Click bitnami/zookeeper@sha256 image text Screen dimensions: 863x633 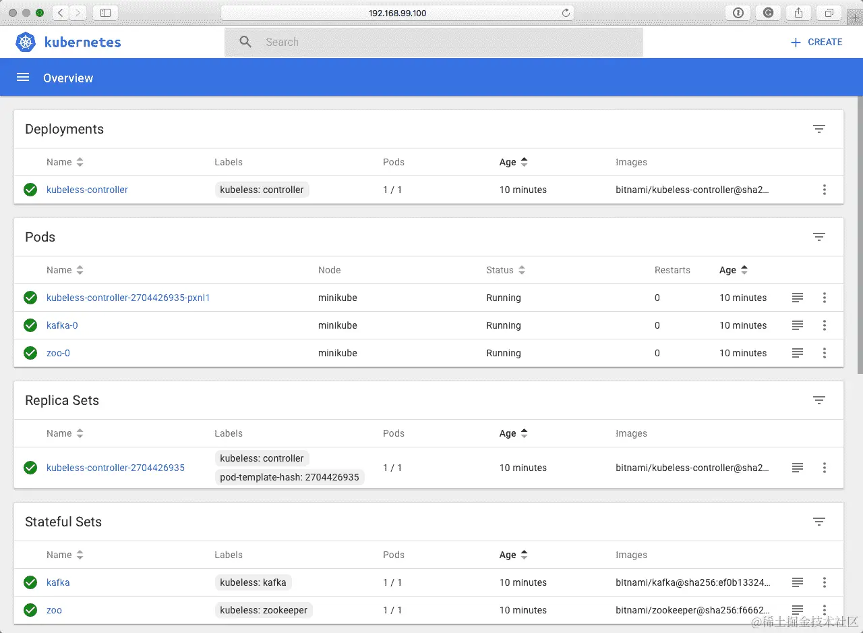tap(692, 610)
